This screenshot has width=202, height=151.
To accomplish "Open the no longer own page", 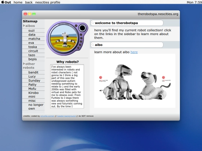I will point(36,107).
